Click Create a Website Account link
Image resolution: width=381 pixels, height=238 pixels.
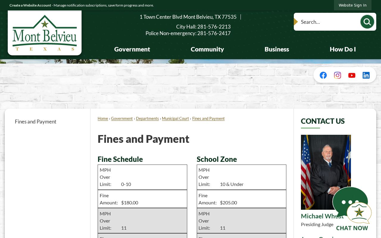(x=30, y=5)
